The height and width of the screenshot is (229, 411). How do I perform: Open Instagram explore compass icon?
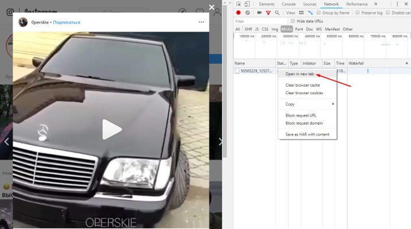coord(183,11)
